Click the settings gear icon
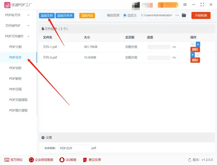The width and height of the screenshot is (217, 165). [x=43, y=138]
